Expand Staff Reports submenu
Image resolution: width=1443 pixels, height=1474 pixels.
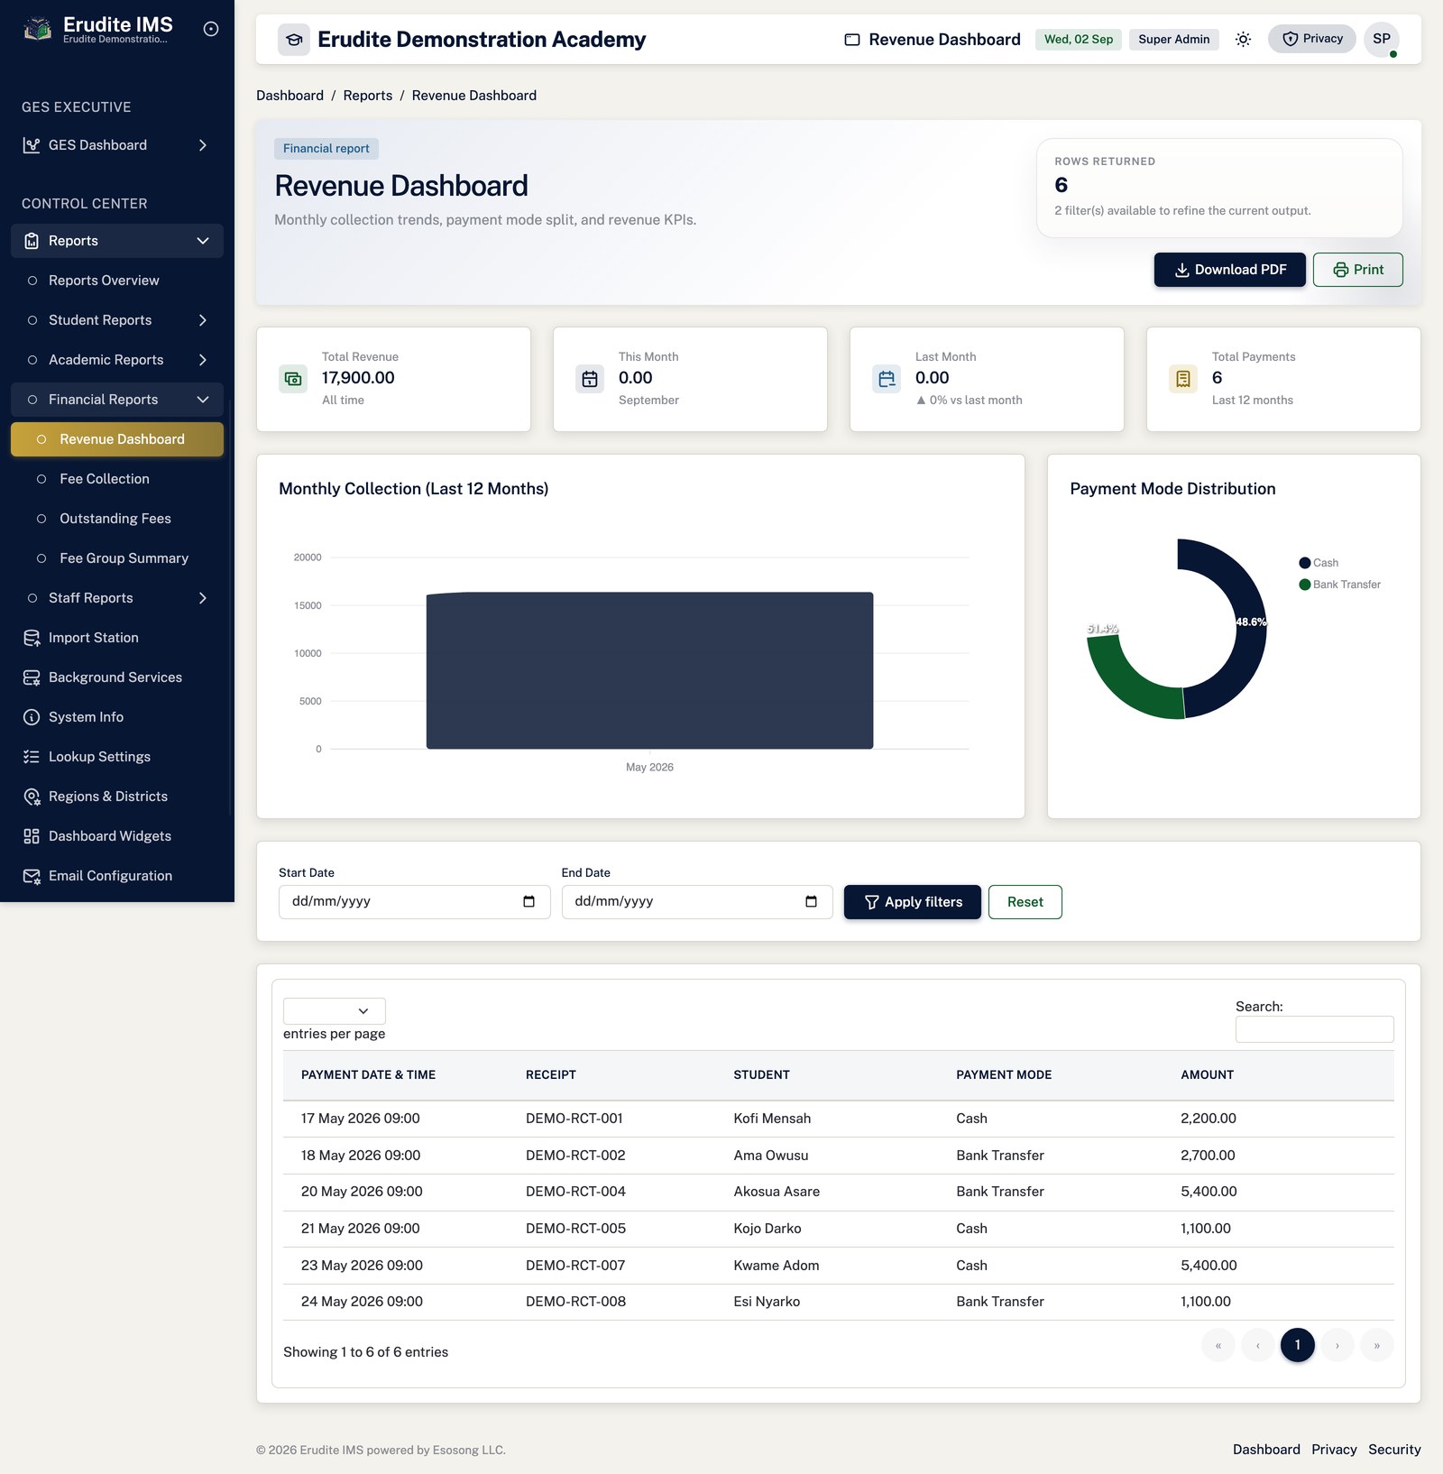pyautogui.click(x=117, y=598)
